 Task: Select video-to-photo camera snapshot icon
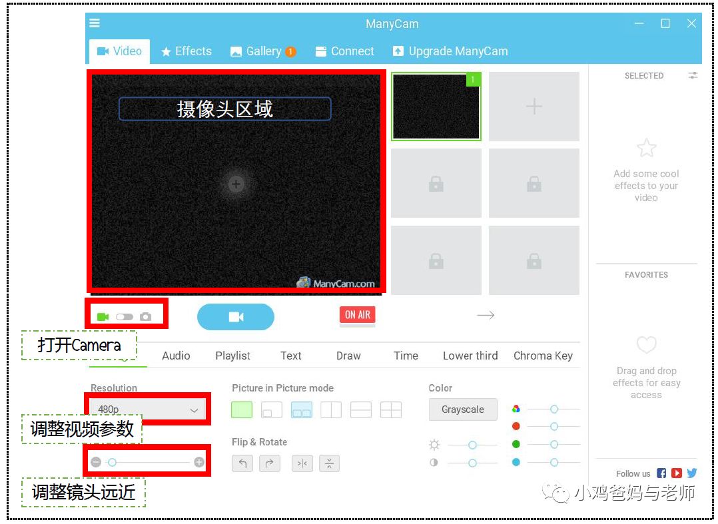pos(146,316)
